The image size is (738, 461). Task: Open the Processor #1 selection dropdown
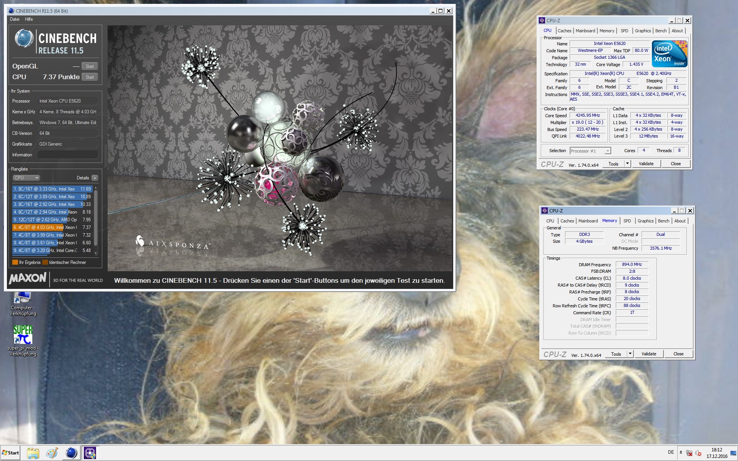pos(590,151)
